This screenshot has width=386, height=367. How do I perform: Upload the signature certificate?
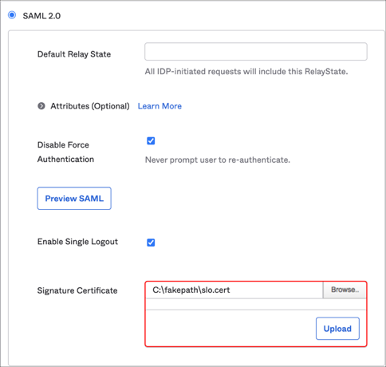point(337,329)
